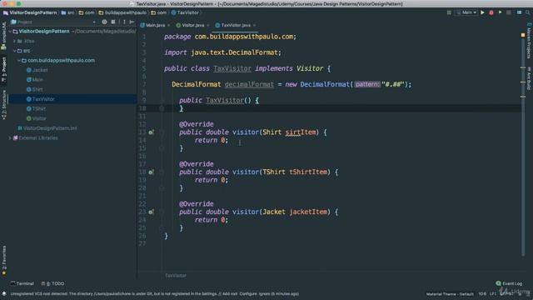Image resolution: width=533 pixels, height=300 pixels.
Task: Click the underlined sirtItem parameter name
Action: coord(301,132)
